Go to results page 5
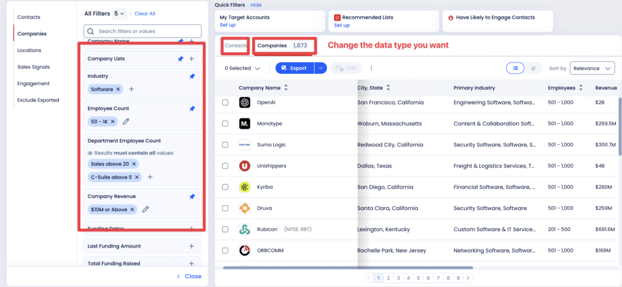The height and width of the screenshot is (287, 622). tap(419, 279)
